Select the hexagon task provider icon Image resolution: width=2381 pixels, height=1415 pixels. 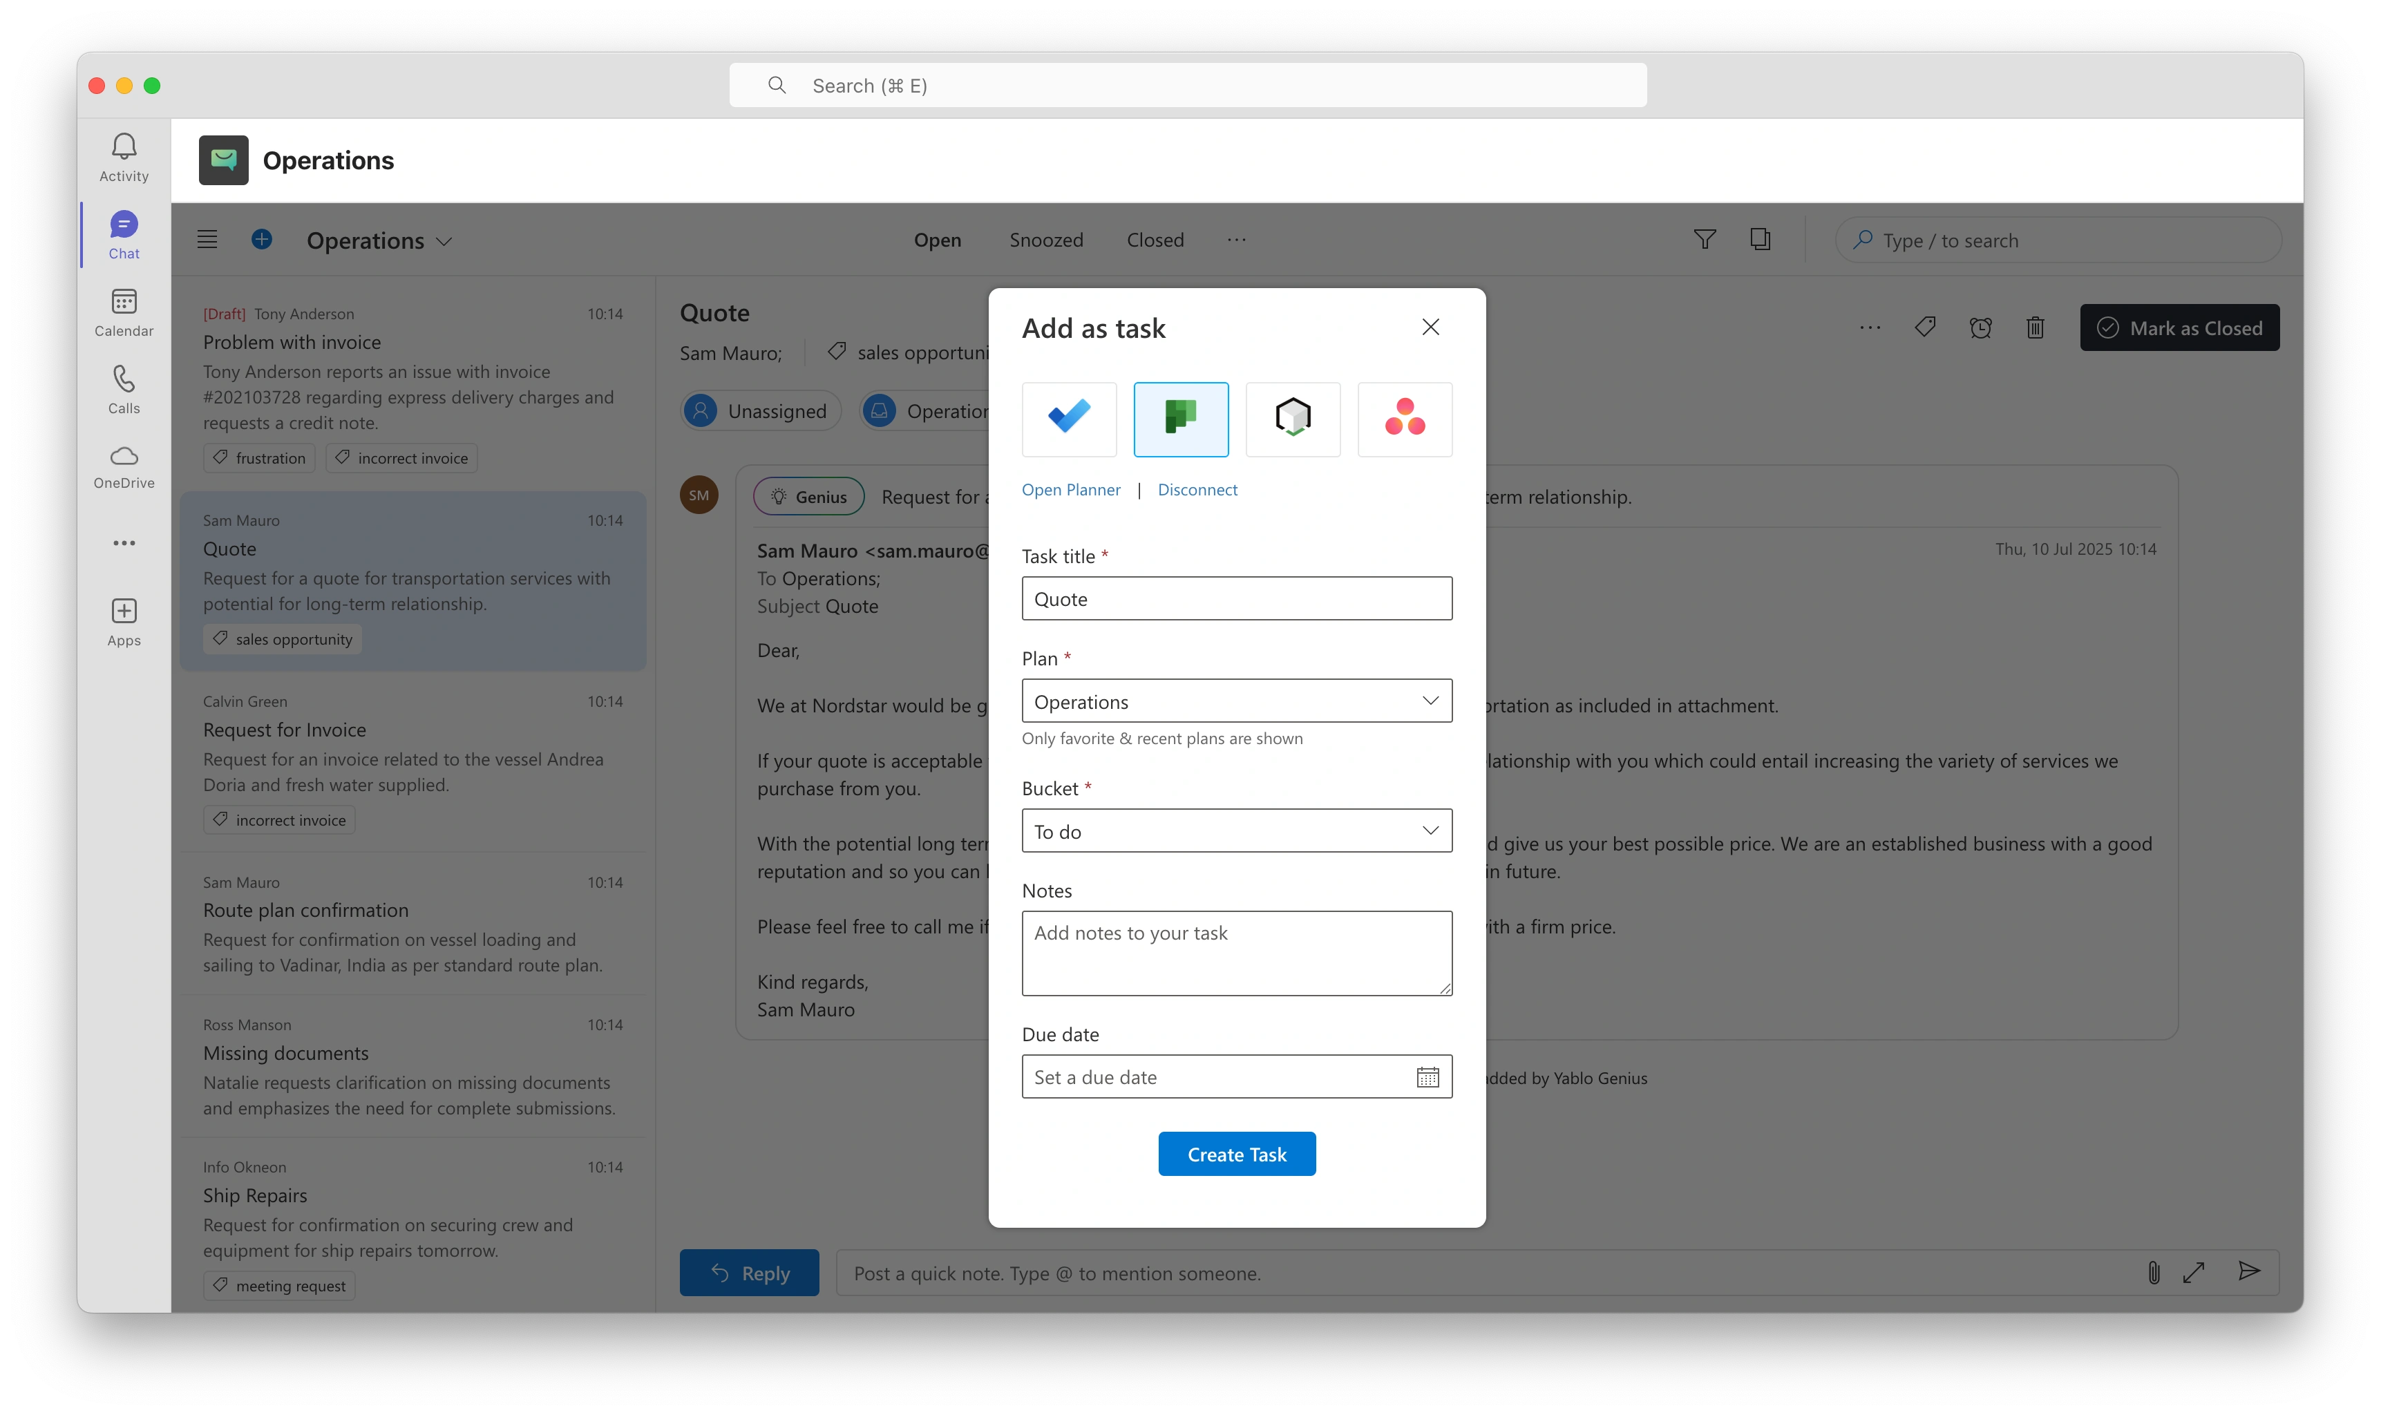tap(1292, 419)
